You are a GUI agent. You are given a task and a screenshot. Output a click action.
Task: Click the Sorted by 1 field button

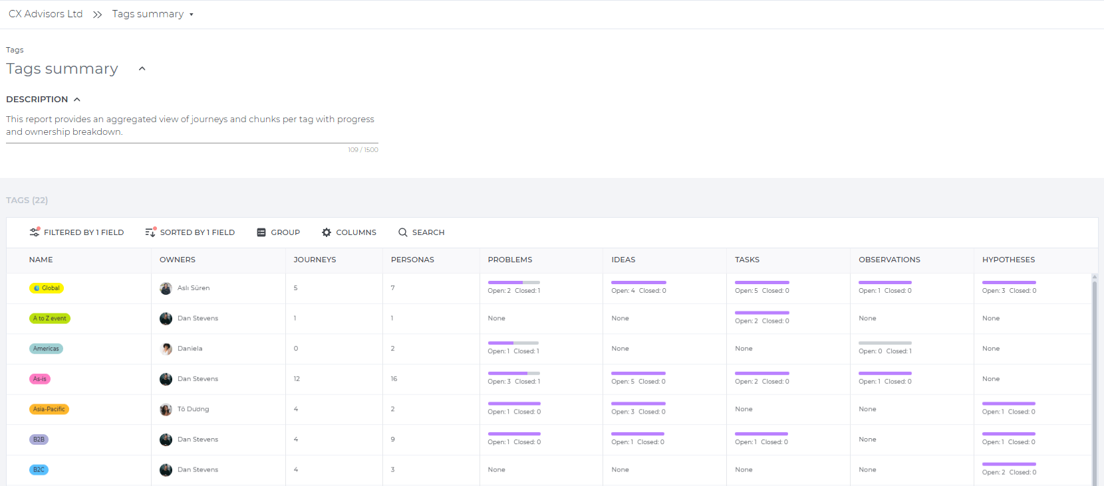[x=190, y=232]
